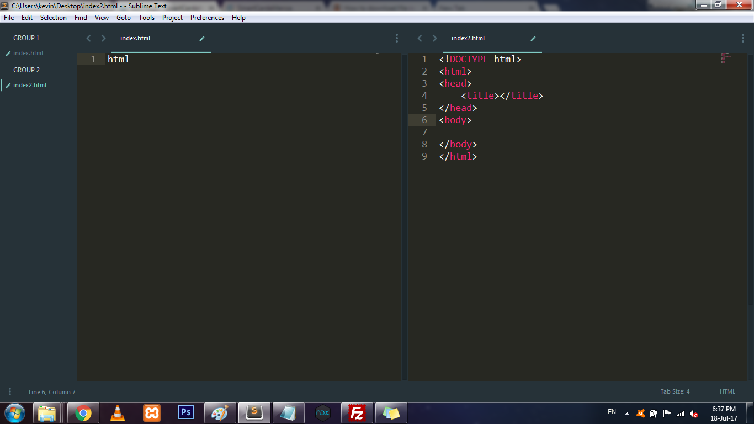Open the left pane's three-dot tab menu
Viewport: 754px width, 424px height.
coord(396,38)
